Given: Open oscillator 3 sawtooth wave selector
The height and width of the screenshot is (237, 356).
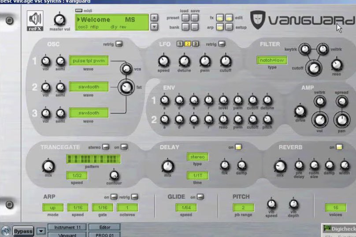Looking at the screenshot, I should tap(89, 113).
